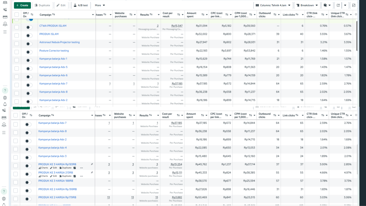Click the Help question mark icon
The width and height of the screenshot is (366, 206).
coord(5,91)
